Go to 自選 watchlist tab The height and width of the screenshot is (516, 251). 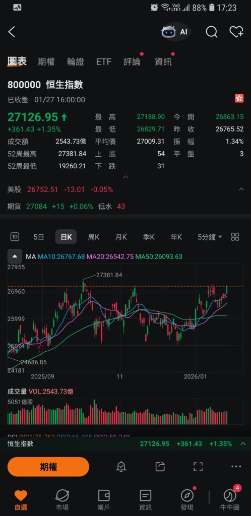click(21, 499)
